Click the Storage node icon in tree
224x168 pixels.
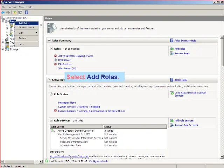[x=7, y=49]
